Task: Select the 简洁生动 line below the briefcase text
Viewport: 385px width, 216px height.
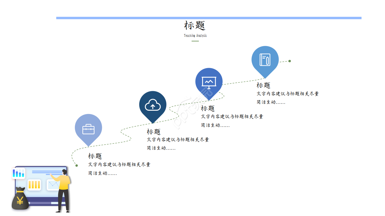Action: coord(103,173)
